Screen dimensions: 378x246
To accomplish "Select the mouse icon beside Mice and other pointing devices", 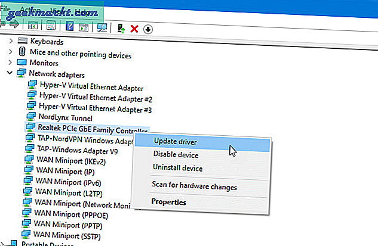I will [x=22, y=51].
